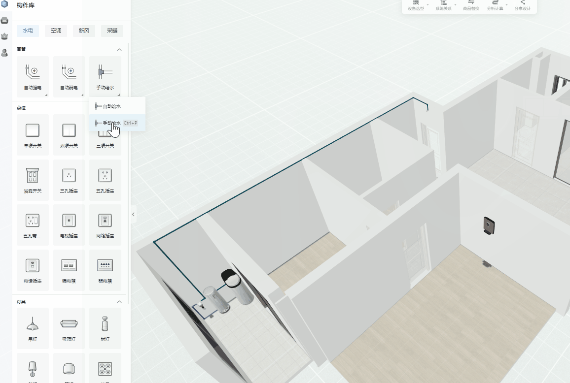The width and height of the screenshot is (570, 383).
Task: Select the 自动弱电 pipe drawing tool
Action: (69, 76)
